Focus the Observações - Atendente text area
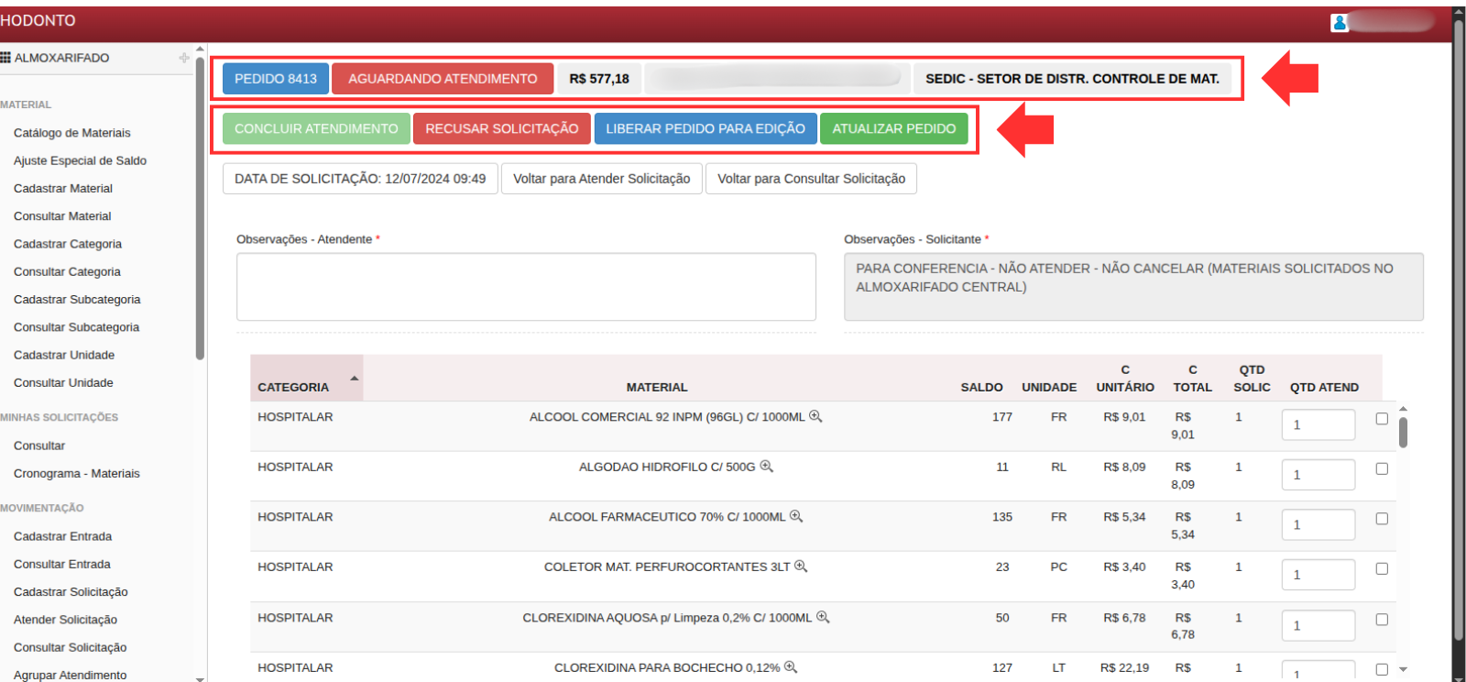Viewport: 1466px width, 682px height. (525, 287)
